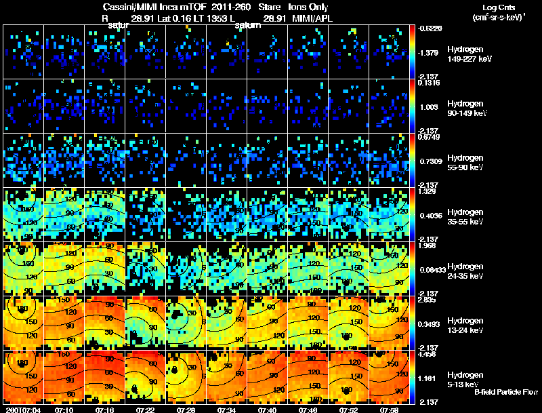Click the 07:22 panel in Hydrogen 13-24 keV row
Viewport: 542px width, 413px height.
point(146,323)
